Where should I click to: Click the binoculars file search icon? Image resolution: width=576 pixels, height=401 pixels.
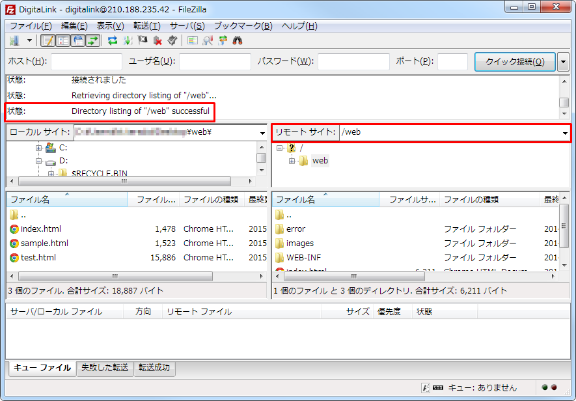tap(238, 40)
